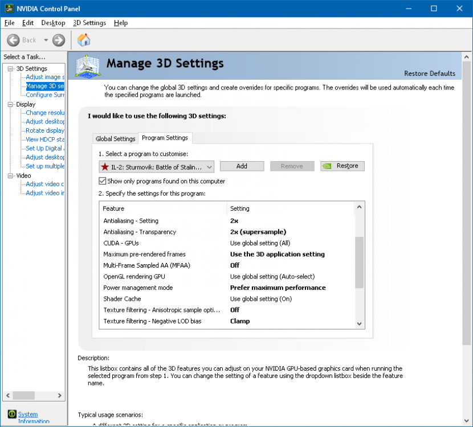Collapse the Video tree node

pos(10,175)
